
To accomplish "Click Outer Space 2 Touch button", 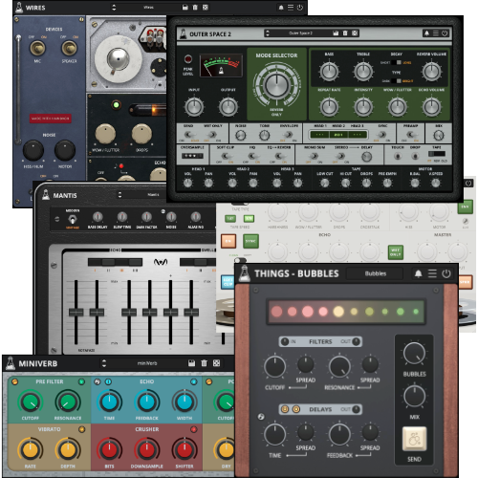I will click(x=398, y=156).
